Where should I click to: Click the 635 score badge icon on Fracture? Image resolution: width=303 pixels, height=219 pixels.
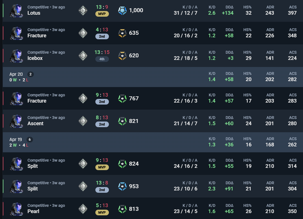point(122,33)
